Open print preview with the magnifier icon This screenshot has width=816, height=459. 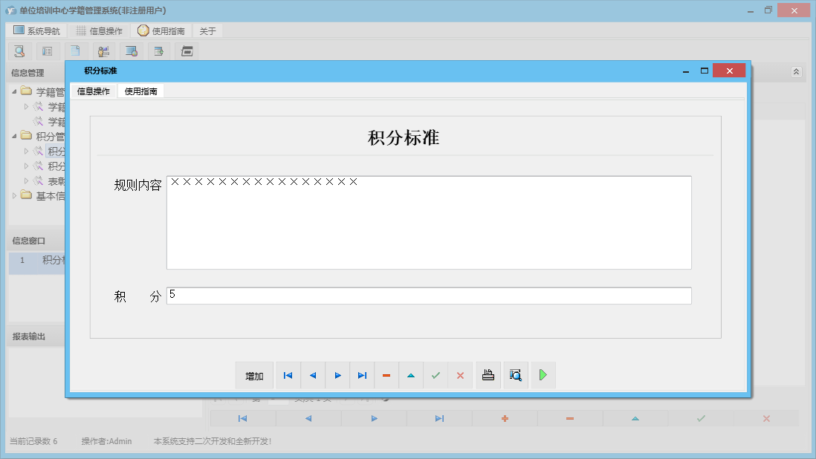click(515, 375)
